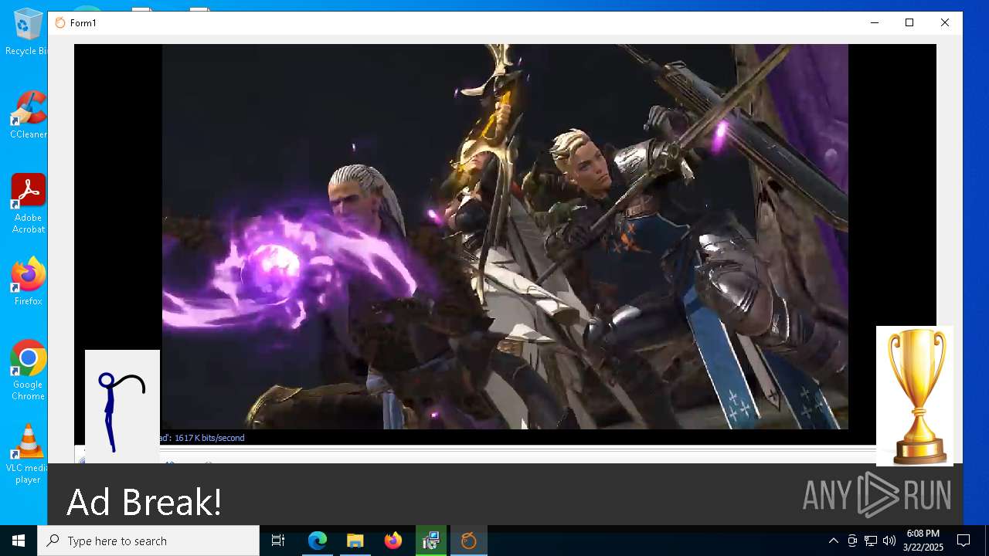
Task: Show hidden system tray icons
Action: pyautogui.click(x=833, y=541)
